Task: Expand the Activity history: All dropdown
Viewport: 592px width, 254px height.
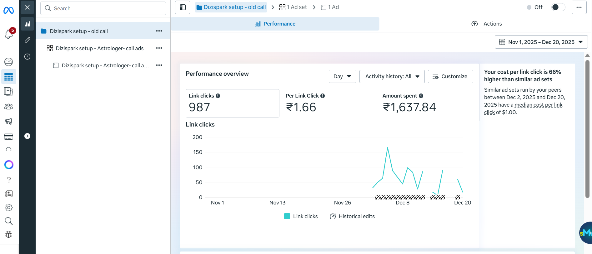Action: [x=392, y=76]
